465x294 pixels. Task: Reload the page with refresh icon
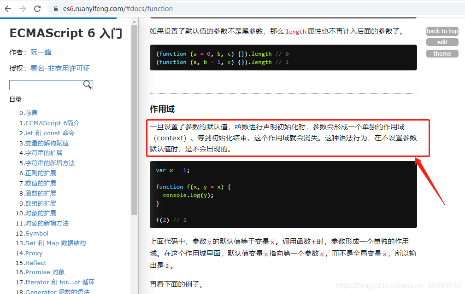[37, 9]
